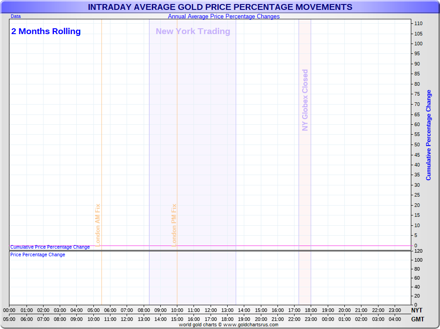Viewport: 440px width, 329px height.
Task: Select the '25' tick on the cumulative axis
Action: click(x=417, y=195)
